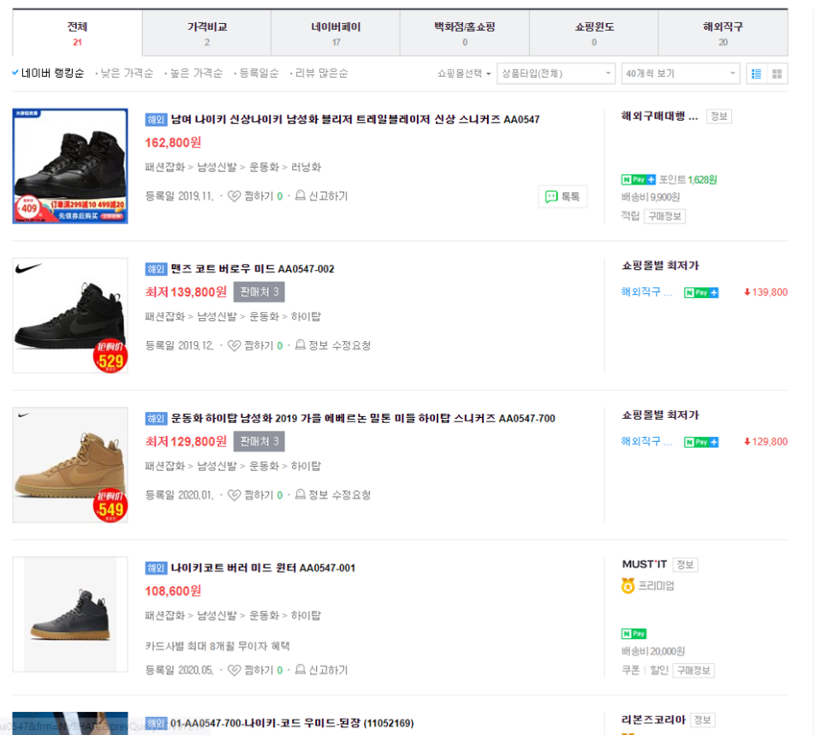Open the 맨즈 코트 버로우 미드 AA0547-002 link

(252, 269)
